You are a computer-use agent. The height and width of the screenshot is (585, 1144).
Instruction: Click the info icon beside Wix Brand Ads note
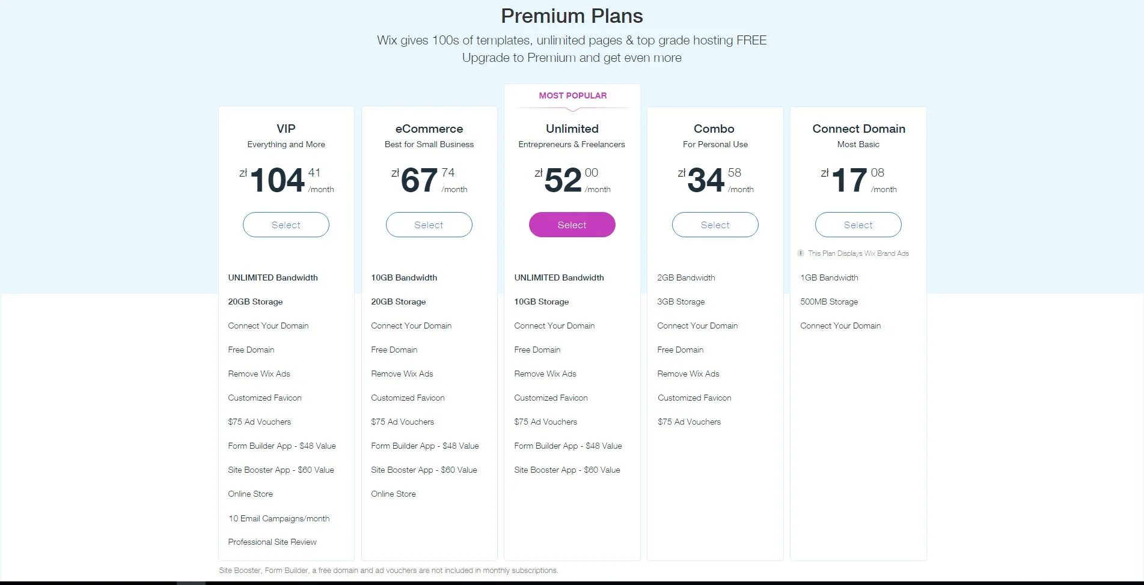point(801,253)
